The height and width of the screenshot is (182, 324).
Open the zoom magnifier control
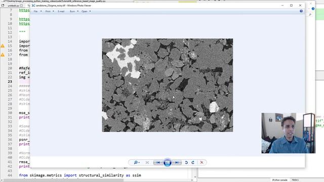136,163
